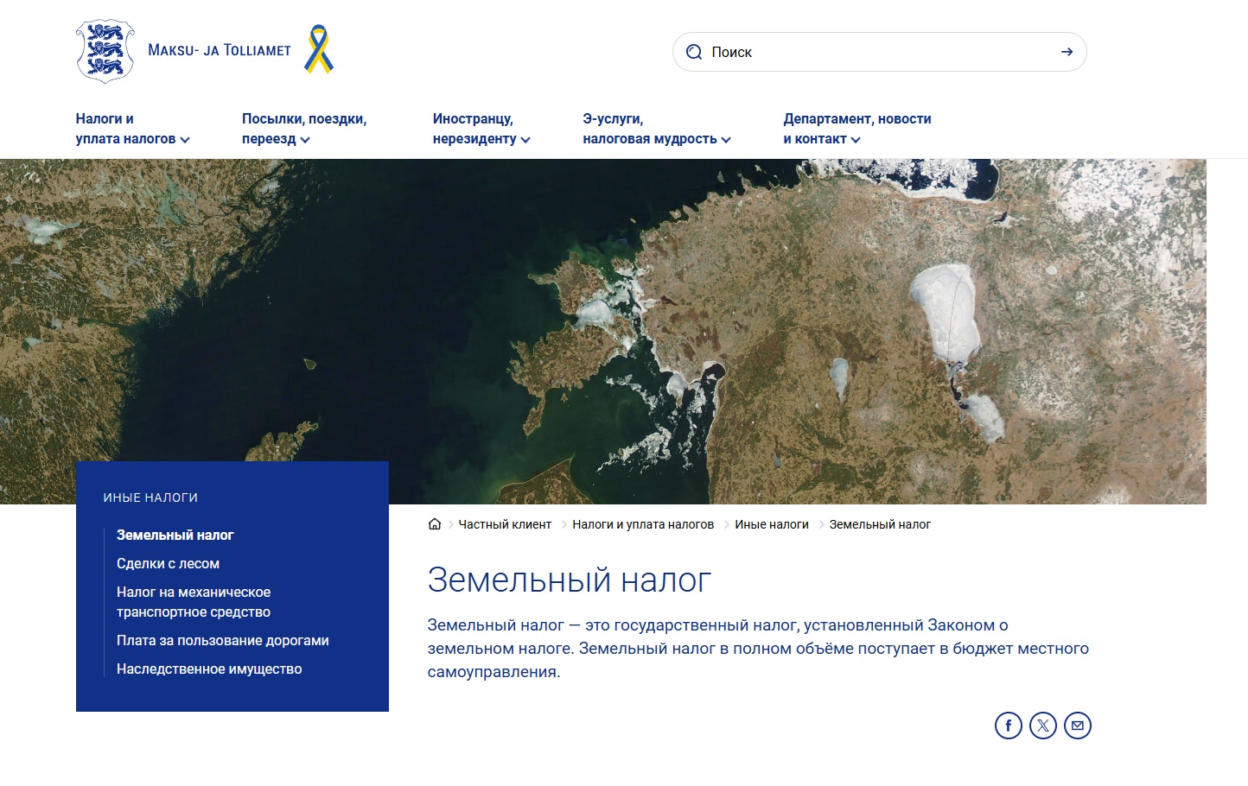Go to home via breadcrumb house icon
The image size is (1248, 786).
click(435, 524)
